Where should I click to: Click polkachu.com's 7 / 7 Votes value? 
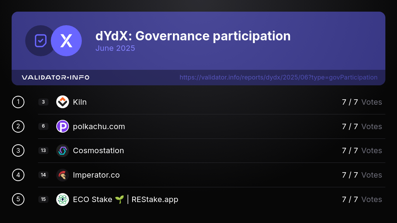(362, 126)
